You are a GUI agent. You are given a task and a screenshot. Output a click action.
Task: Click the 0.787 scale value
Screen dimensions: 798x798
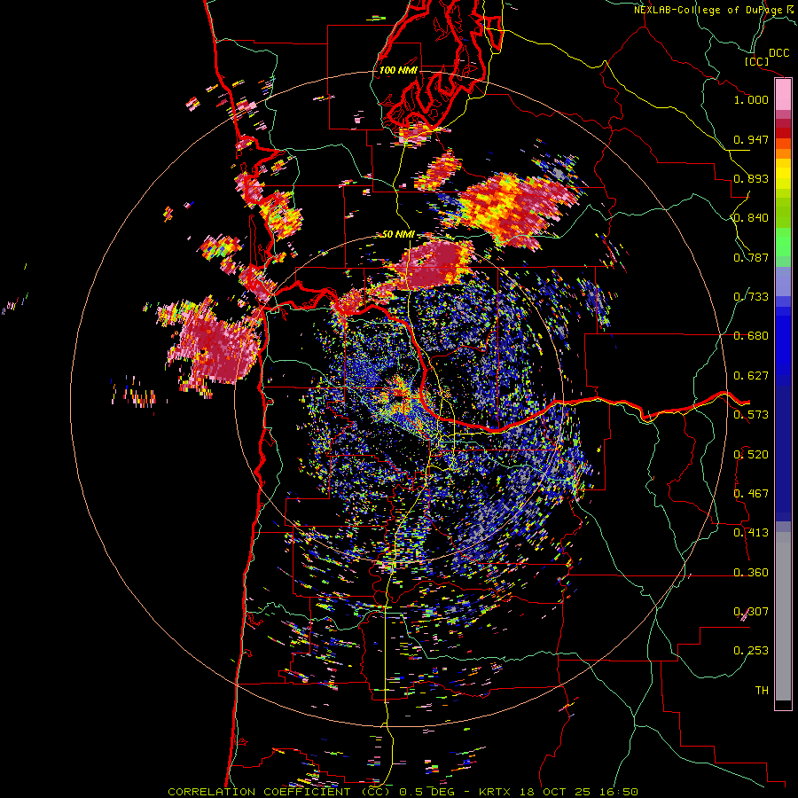[751, 257]
